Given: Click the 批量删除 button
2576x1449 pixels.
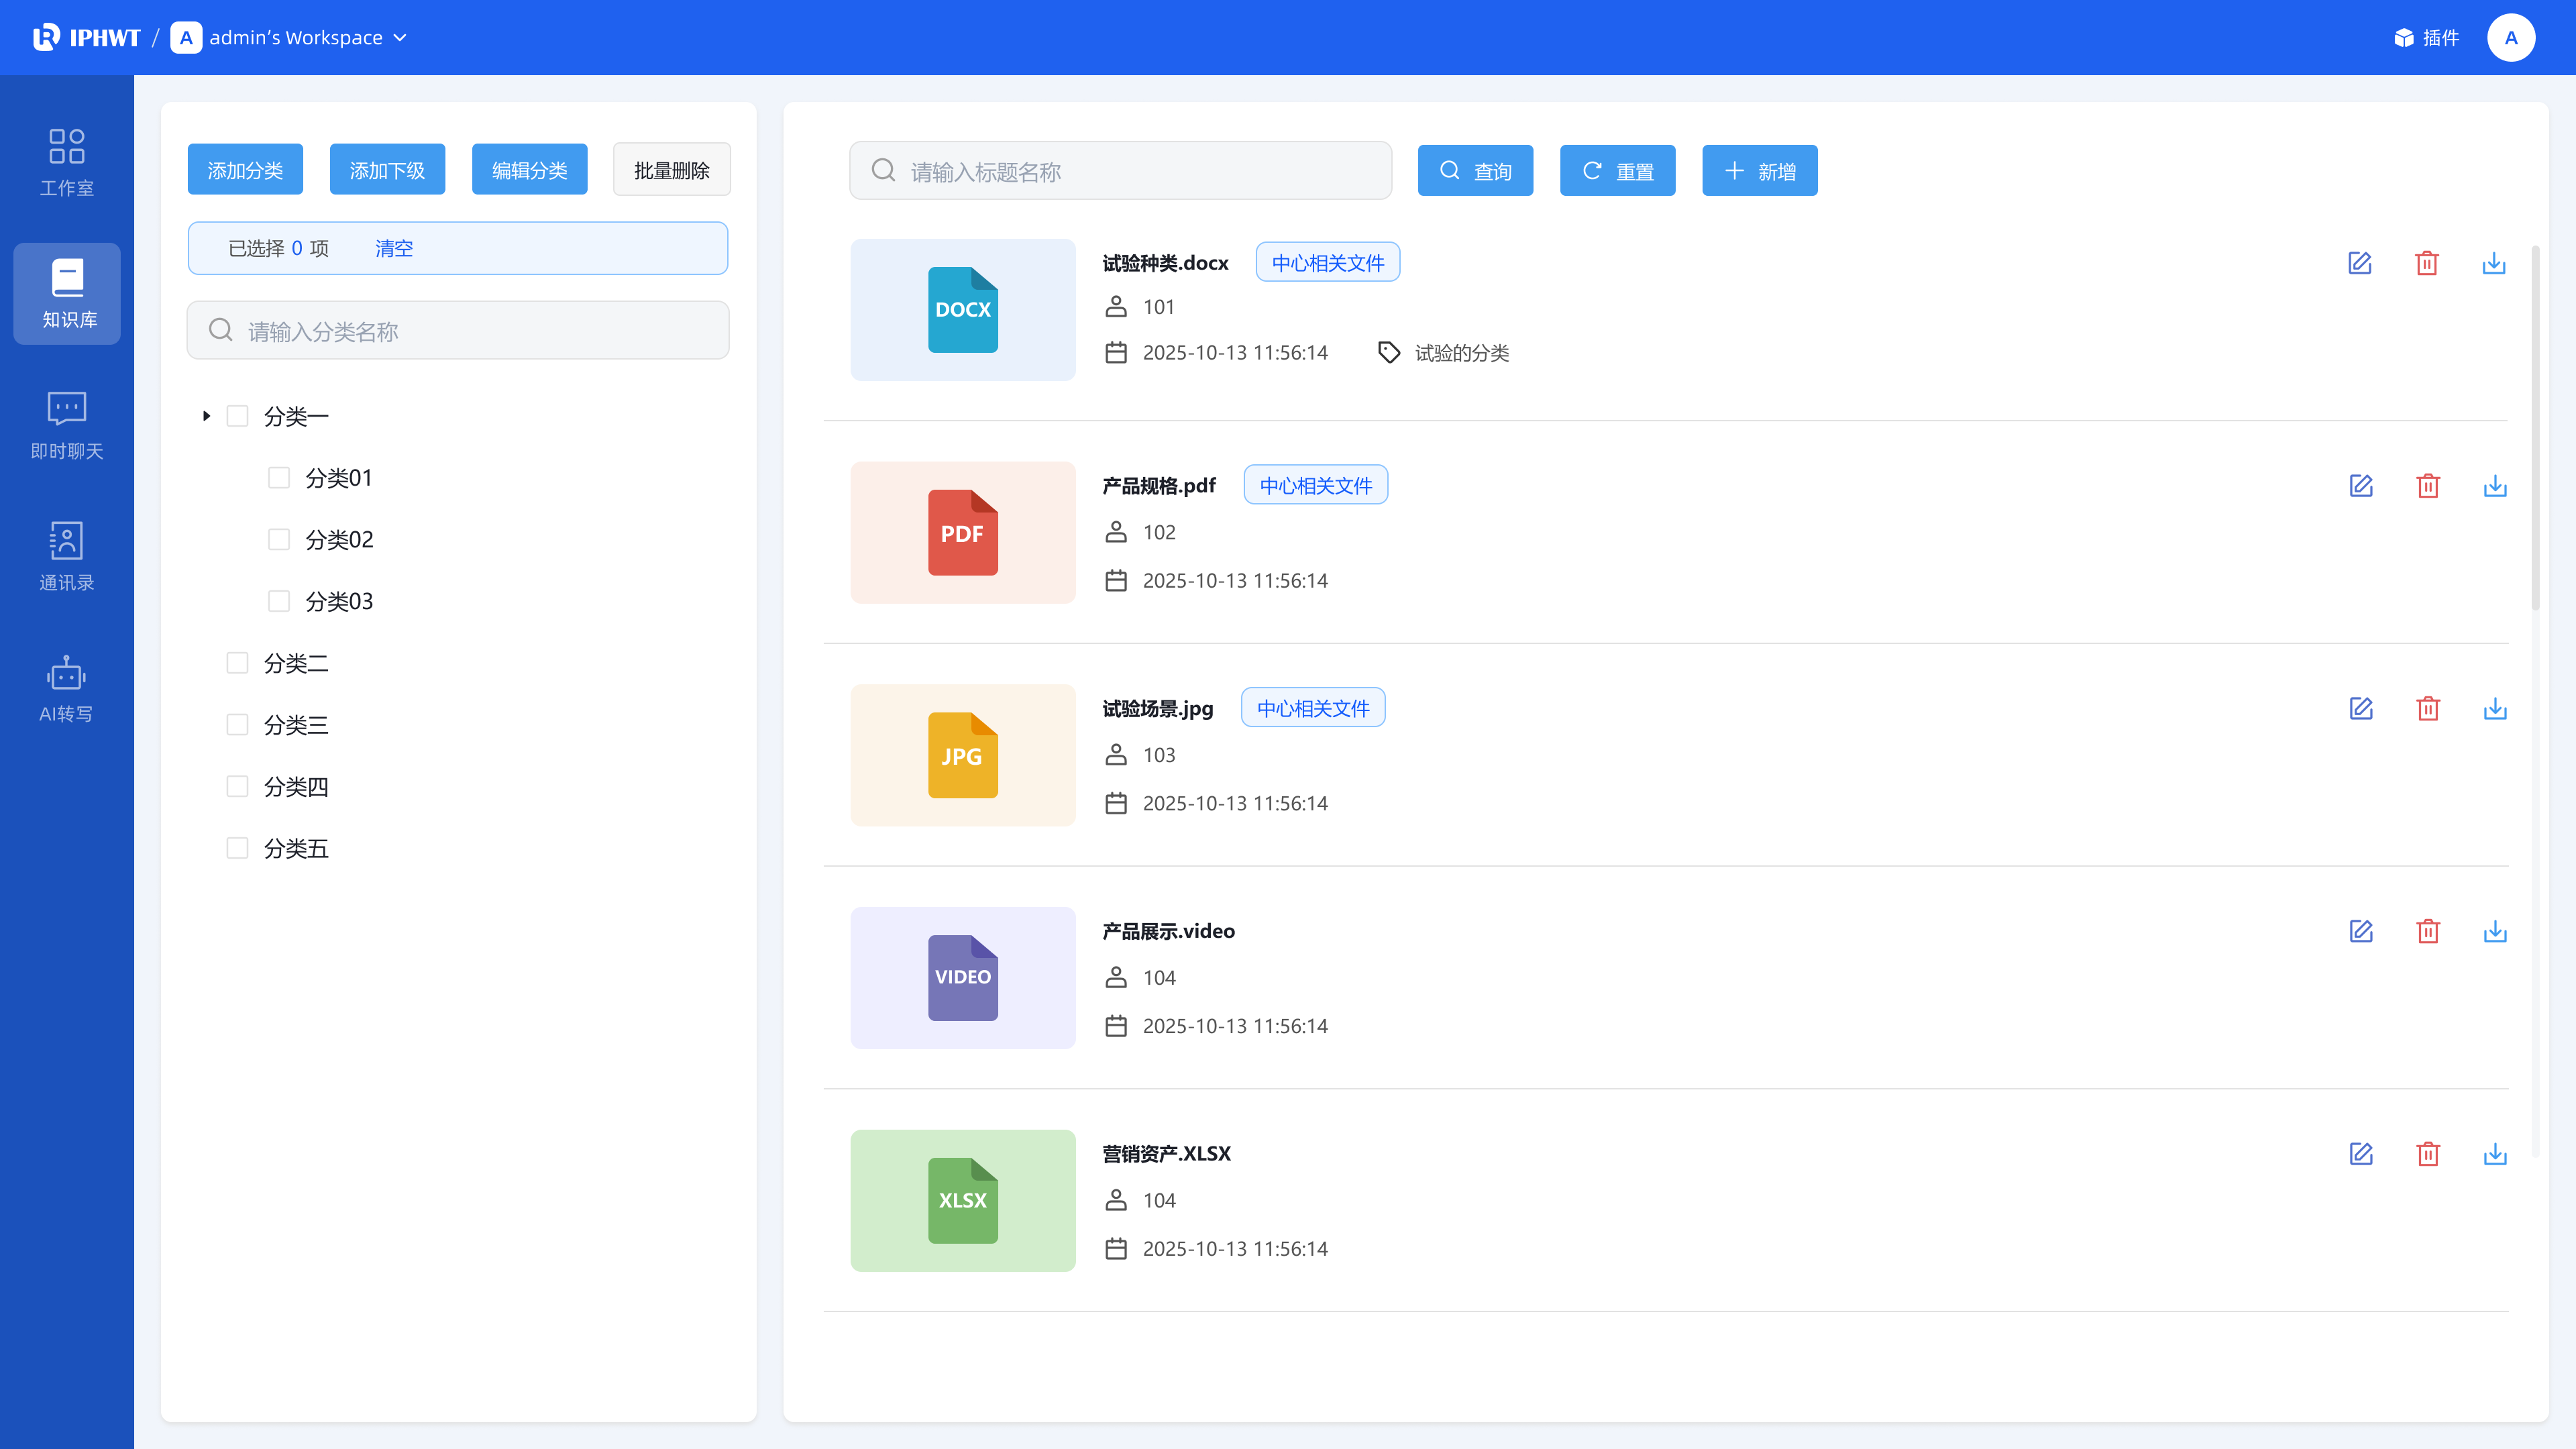Looking at the screenshot, I should tap(672, 170).
